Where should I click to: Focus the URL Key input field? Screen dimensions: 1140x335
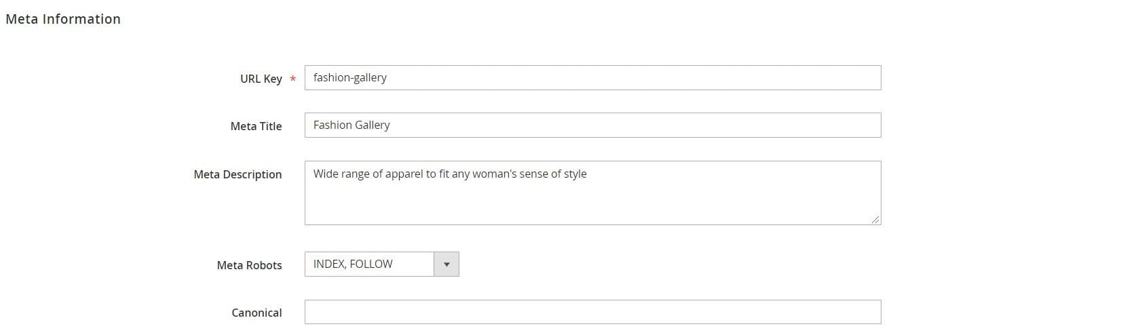pyautogui.click(x=593, y=78)
